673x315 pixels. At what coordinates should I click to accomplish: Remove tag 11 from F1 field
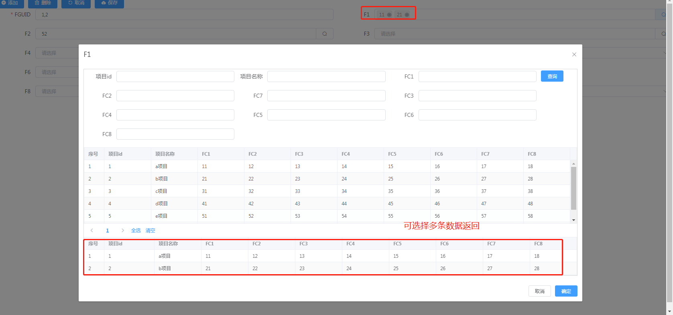[389, 15]
